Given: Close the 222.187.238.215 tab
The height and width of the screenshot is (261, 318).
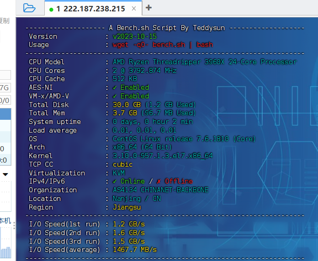Looking at the screenshot, I should pyautogui.click(x=134, y=9).
